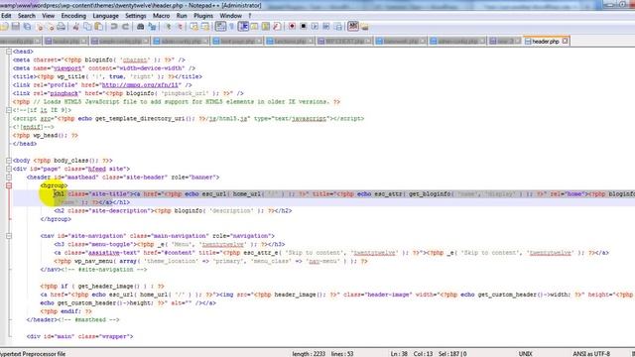Open the ? help menu

coord(250,16)
